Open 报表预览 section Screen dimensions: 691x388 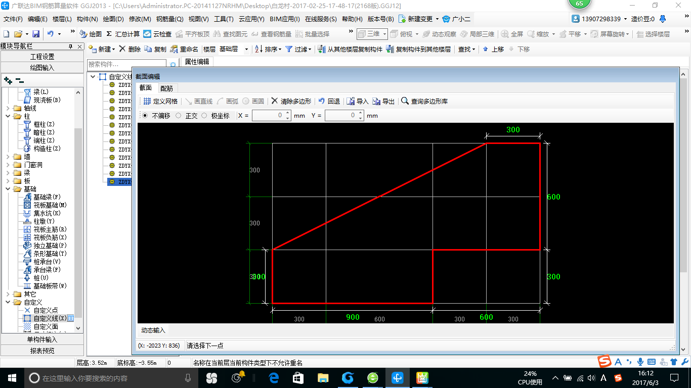42,350
